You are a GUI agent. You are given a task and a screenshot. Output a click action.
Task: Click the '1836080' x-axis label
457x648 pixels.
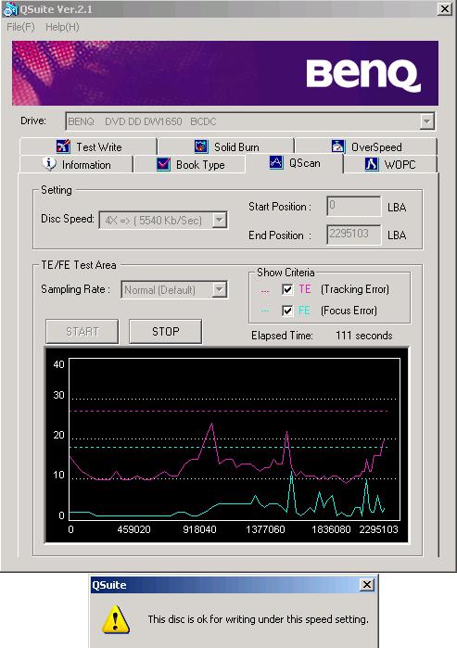331,529
